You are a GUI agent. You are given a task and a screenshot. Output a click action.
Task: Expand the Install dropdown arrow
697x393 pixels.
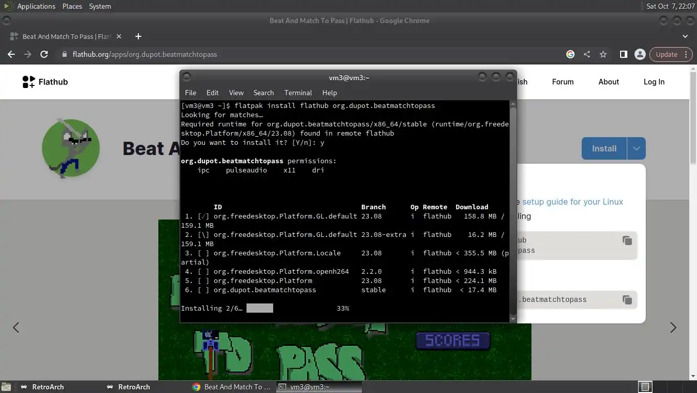pos(636,148)
